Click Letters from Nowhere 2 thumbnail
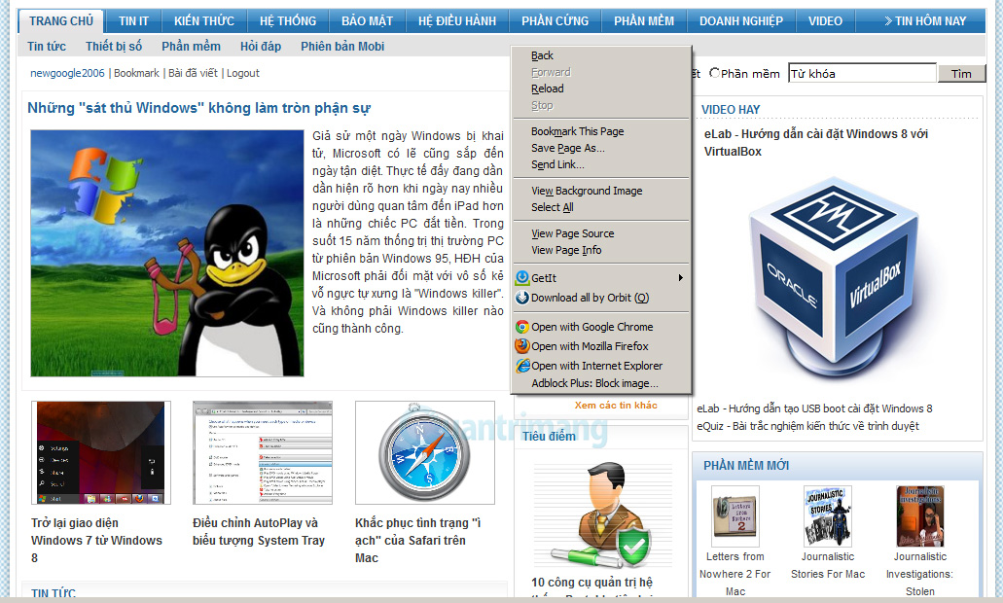Viewport: 1003px width, 603px height. point(735,516)
